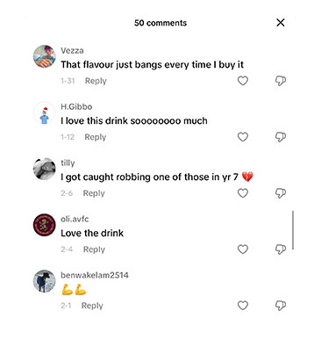Viewport: 321px width, 340px height.
Task: Like benwakelam2514's emoji comment
Action: click(243, 306)
